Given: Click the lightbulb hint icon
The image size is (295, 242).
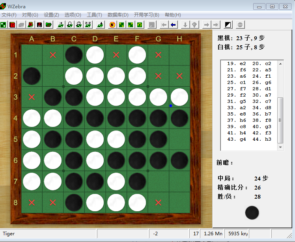Looking at the screenshot, I should click(x=194, y=24).
